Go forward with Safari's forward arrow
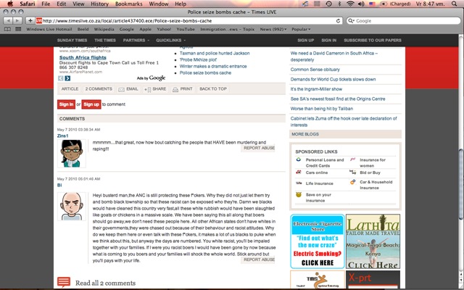This screenshot has height=290, width=464. (17, 21)
